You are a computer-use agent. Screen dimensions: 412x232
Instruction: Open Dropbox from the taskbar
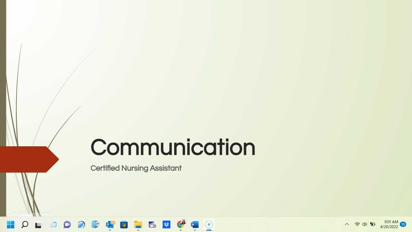[166, 225]
